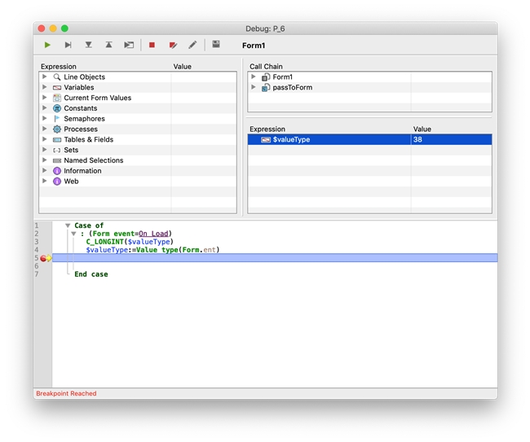The image size is (530, 442).
Task: Toggle the breakpoint on line 5
Action: tap(43, 258)
